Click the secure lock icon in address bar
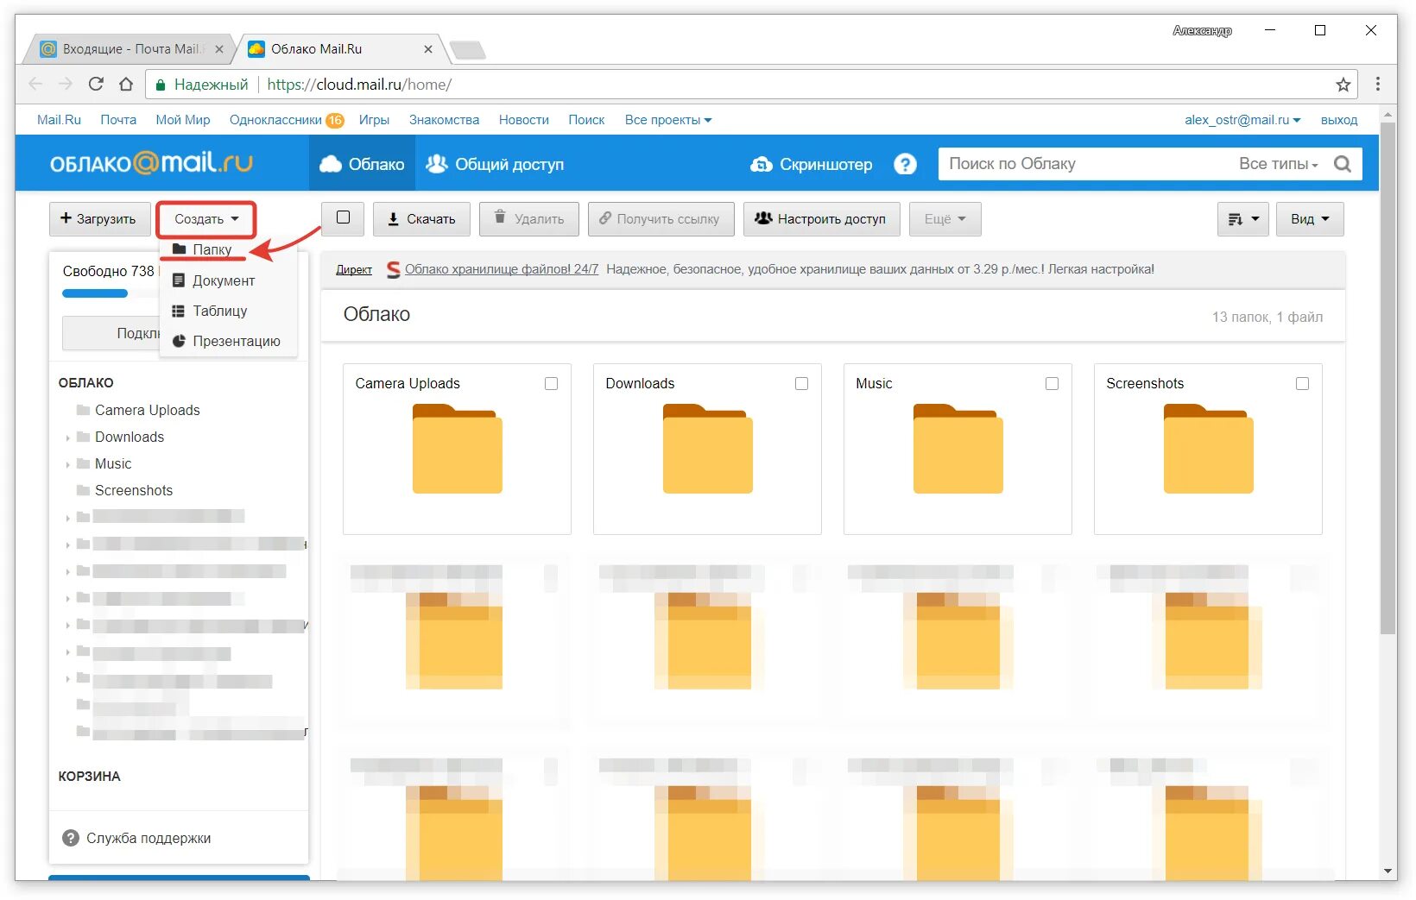 [x=160, y=85]
